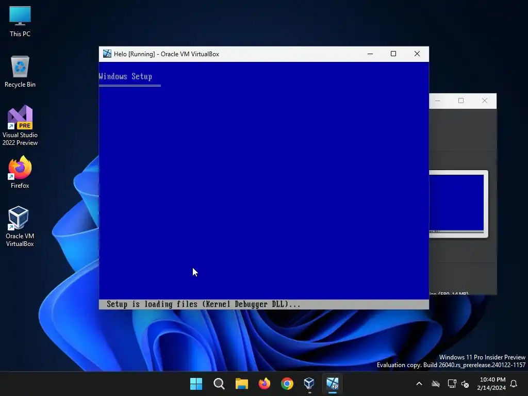Maximize the Helo VirtualBox window
528x396 pixels.
coord(393,54)
